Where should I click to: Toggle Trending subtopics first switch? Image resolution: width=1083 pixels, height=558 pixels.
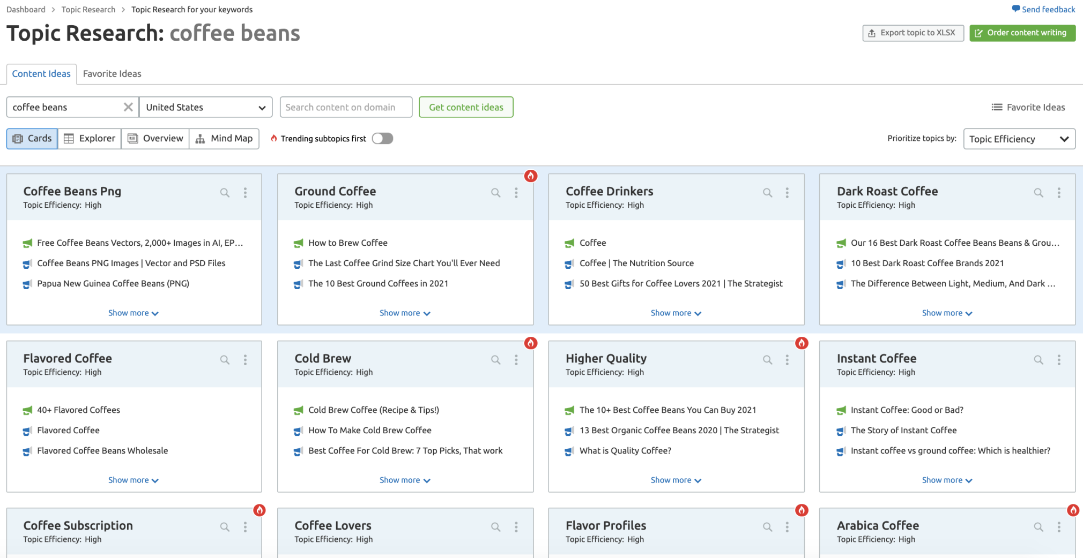[383, 139]
